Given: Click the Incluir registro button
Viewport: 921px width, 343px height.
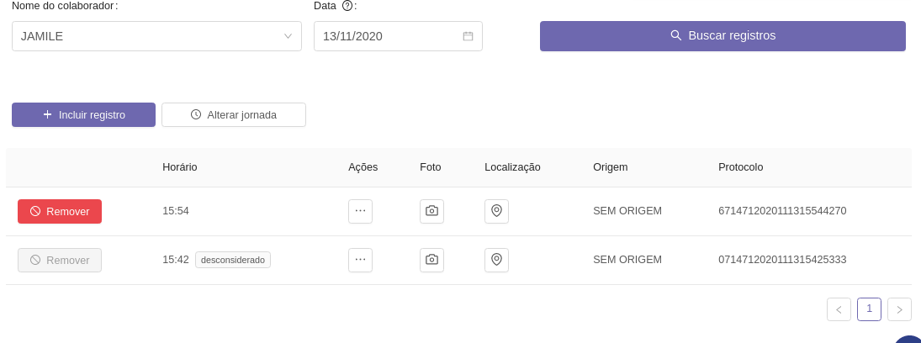Looking at the screenshot, I should [83, 114].
